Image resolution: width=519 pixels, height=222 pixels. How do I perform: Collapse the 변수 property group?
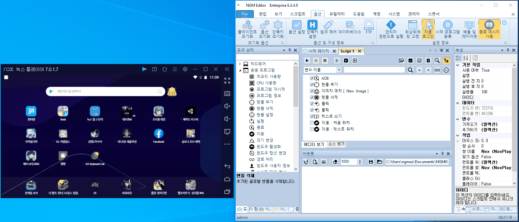point(458,119)
